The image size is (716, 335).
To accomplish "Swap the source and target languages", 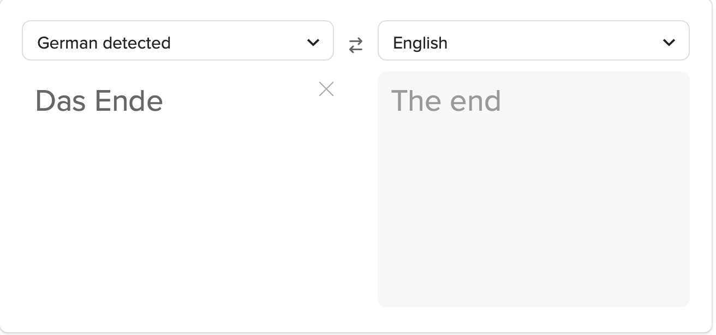I will click(x=356, y=46).
